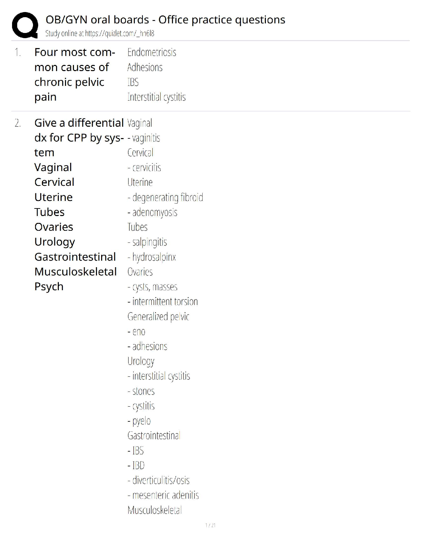Click the 'Generalized pelvic' answer heading
The height and width of the screenshot is (544, 421).
[158, 317]
